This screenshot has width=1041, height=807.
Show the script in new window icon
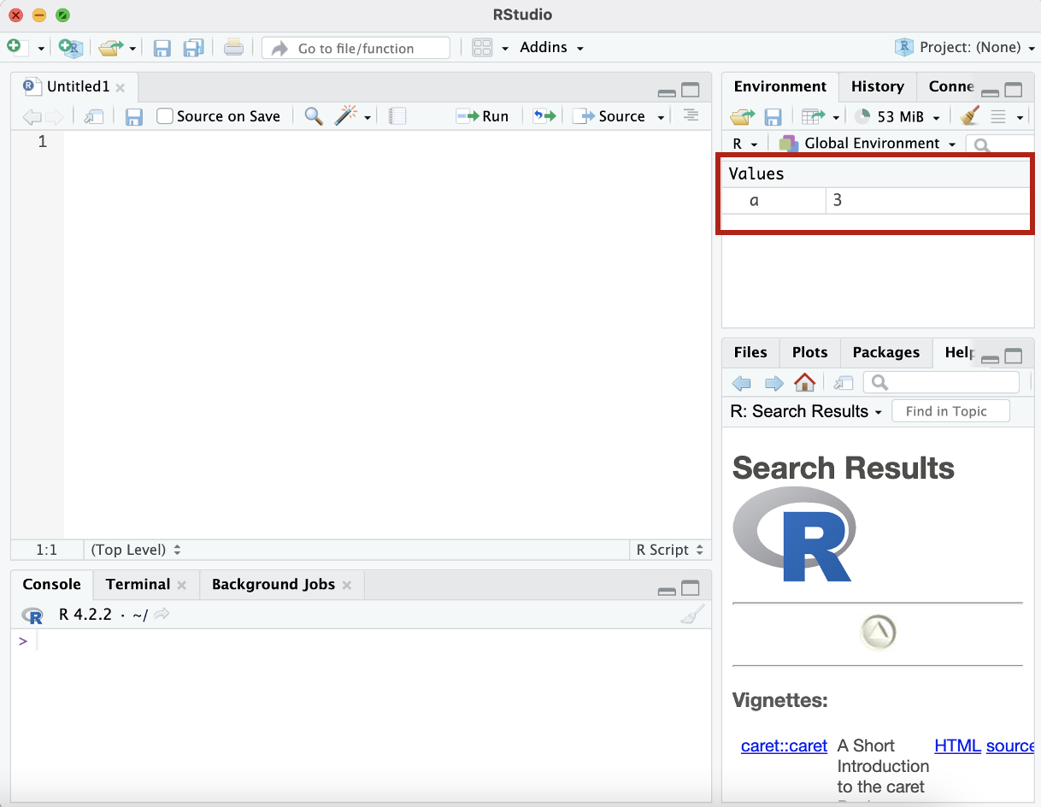coord(94,117)
